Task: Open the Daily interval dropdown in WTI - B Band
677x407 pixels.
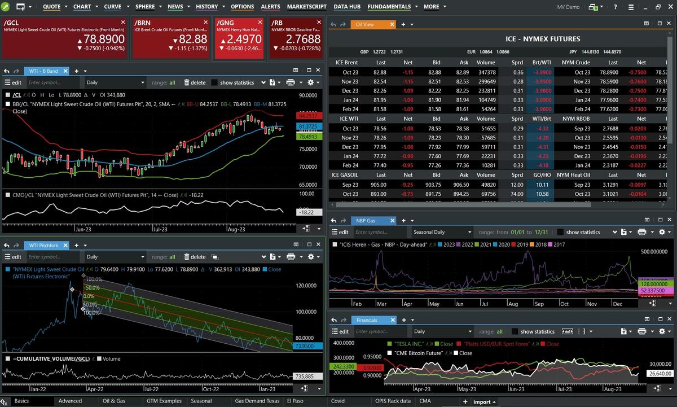Action: click(115, 82)
